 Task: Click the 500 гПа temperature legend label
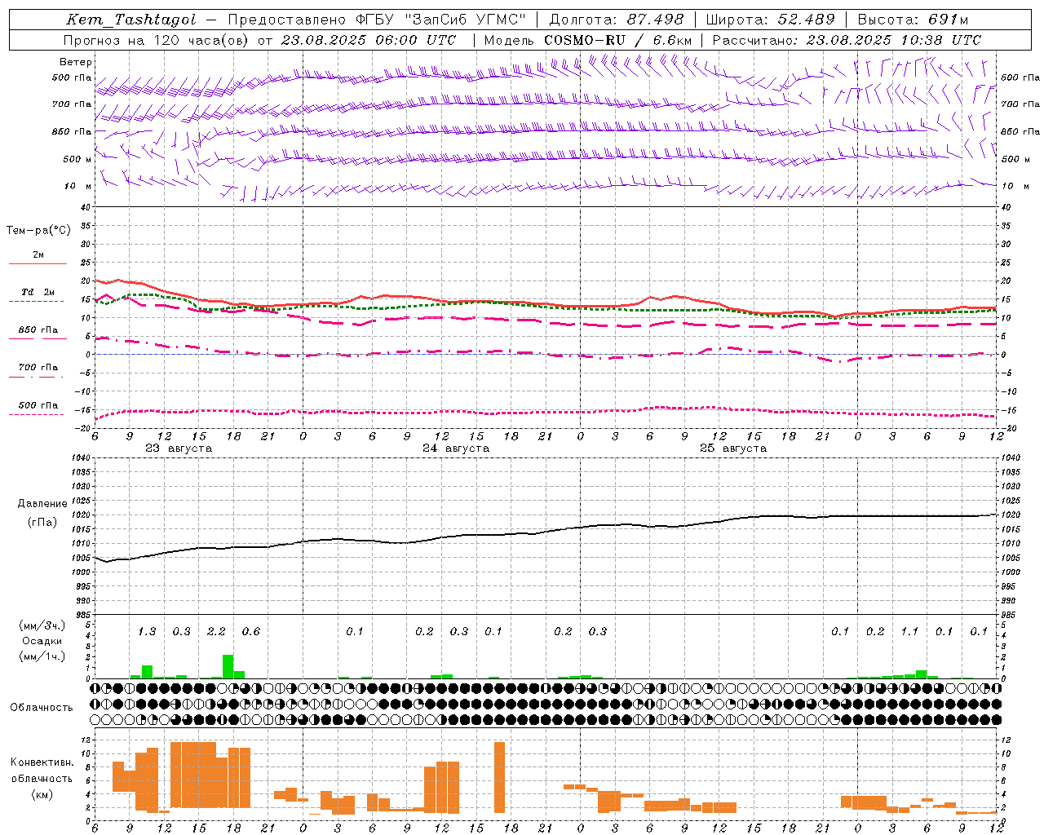(38, 405)
